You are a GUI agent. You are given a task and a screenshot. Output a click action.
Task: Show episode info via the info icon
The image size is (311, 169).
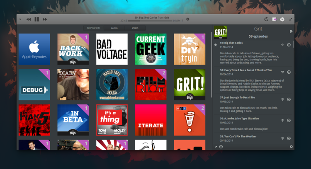[188, 19]
